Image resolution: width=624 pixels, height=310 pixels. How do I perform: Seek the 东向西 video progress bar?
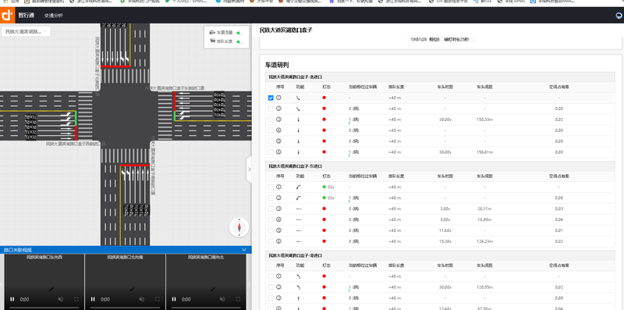tap(44, 308)
